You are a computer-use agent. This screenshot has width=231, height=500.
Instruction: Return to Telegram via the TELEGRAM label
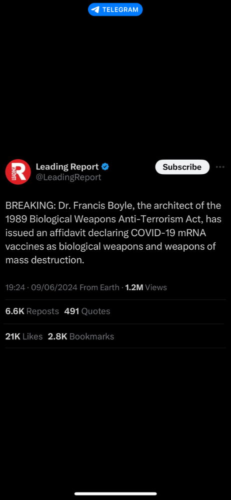point(120,10)
